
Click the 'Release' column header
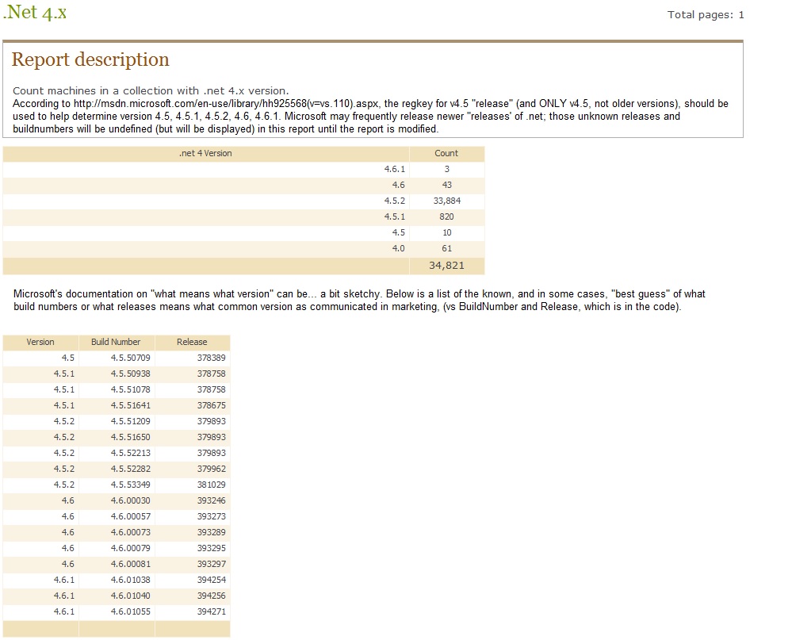coord(192,342)
